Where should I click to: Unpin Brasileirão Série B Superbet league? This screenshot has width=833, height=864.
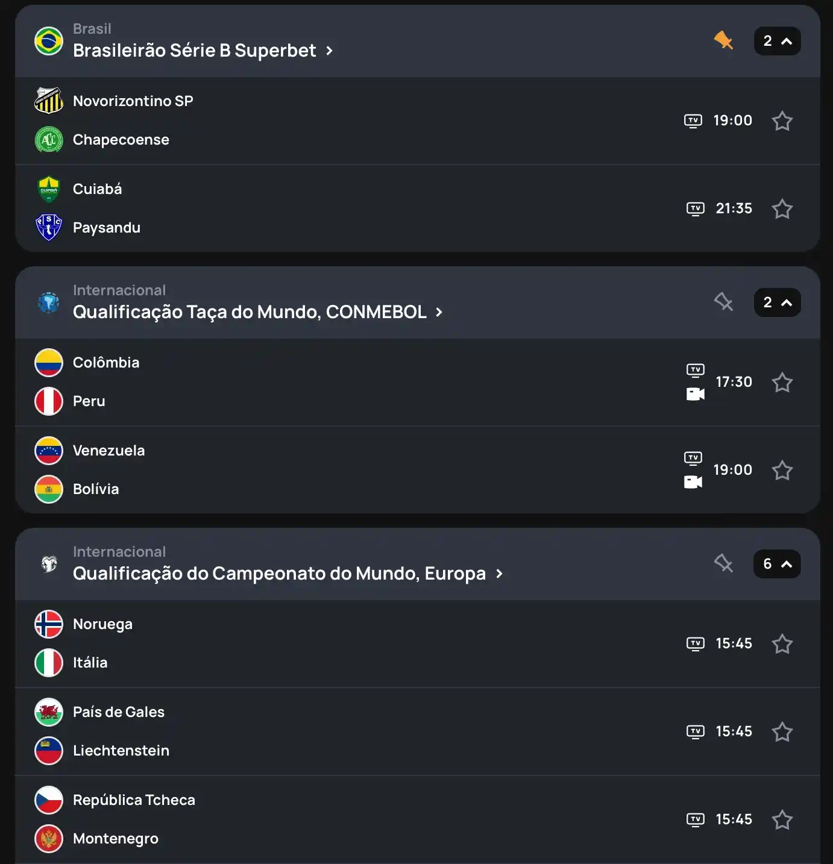coord(723,41)
